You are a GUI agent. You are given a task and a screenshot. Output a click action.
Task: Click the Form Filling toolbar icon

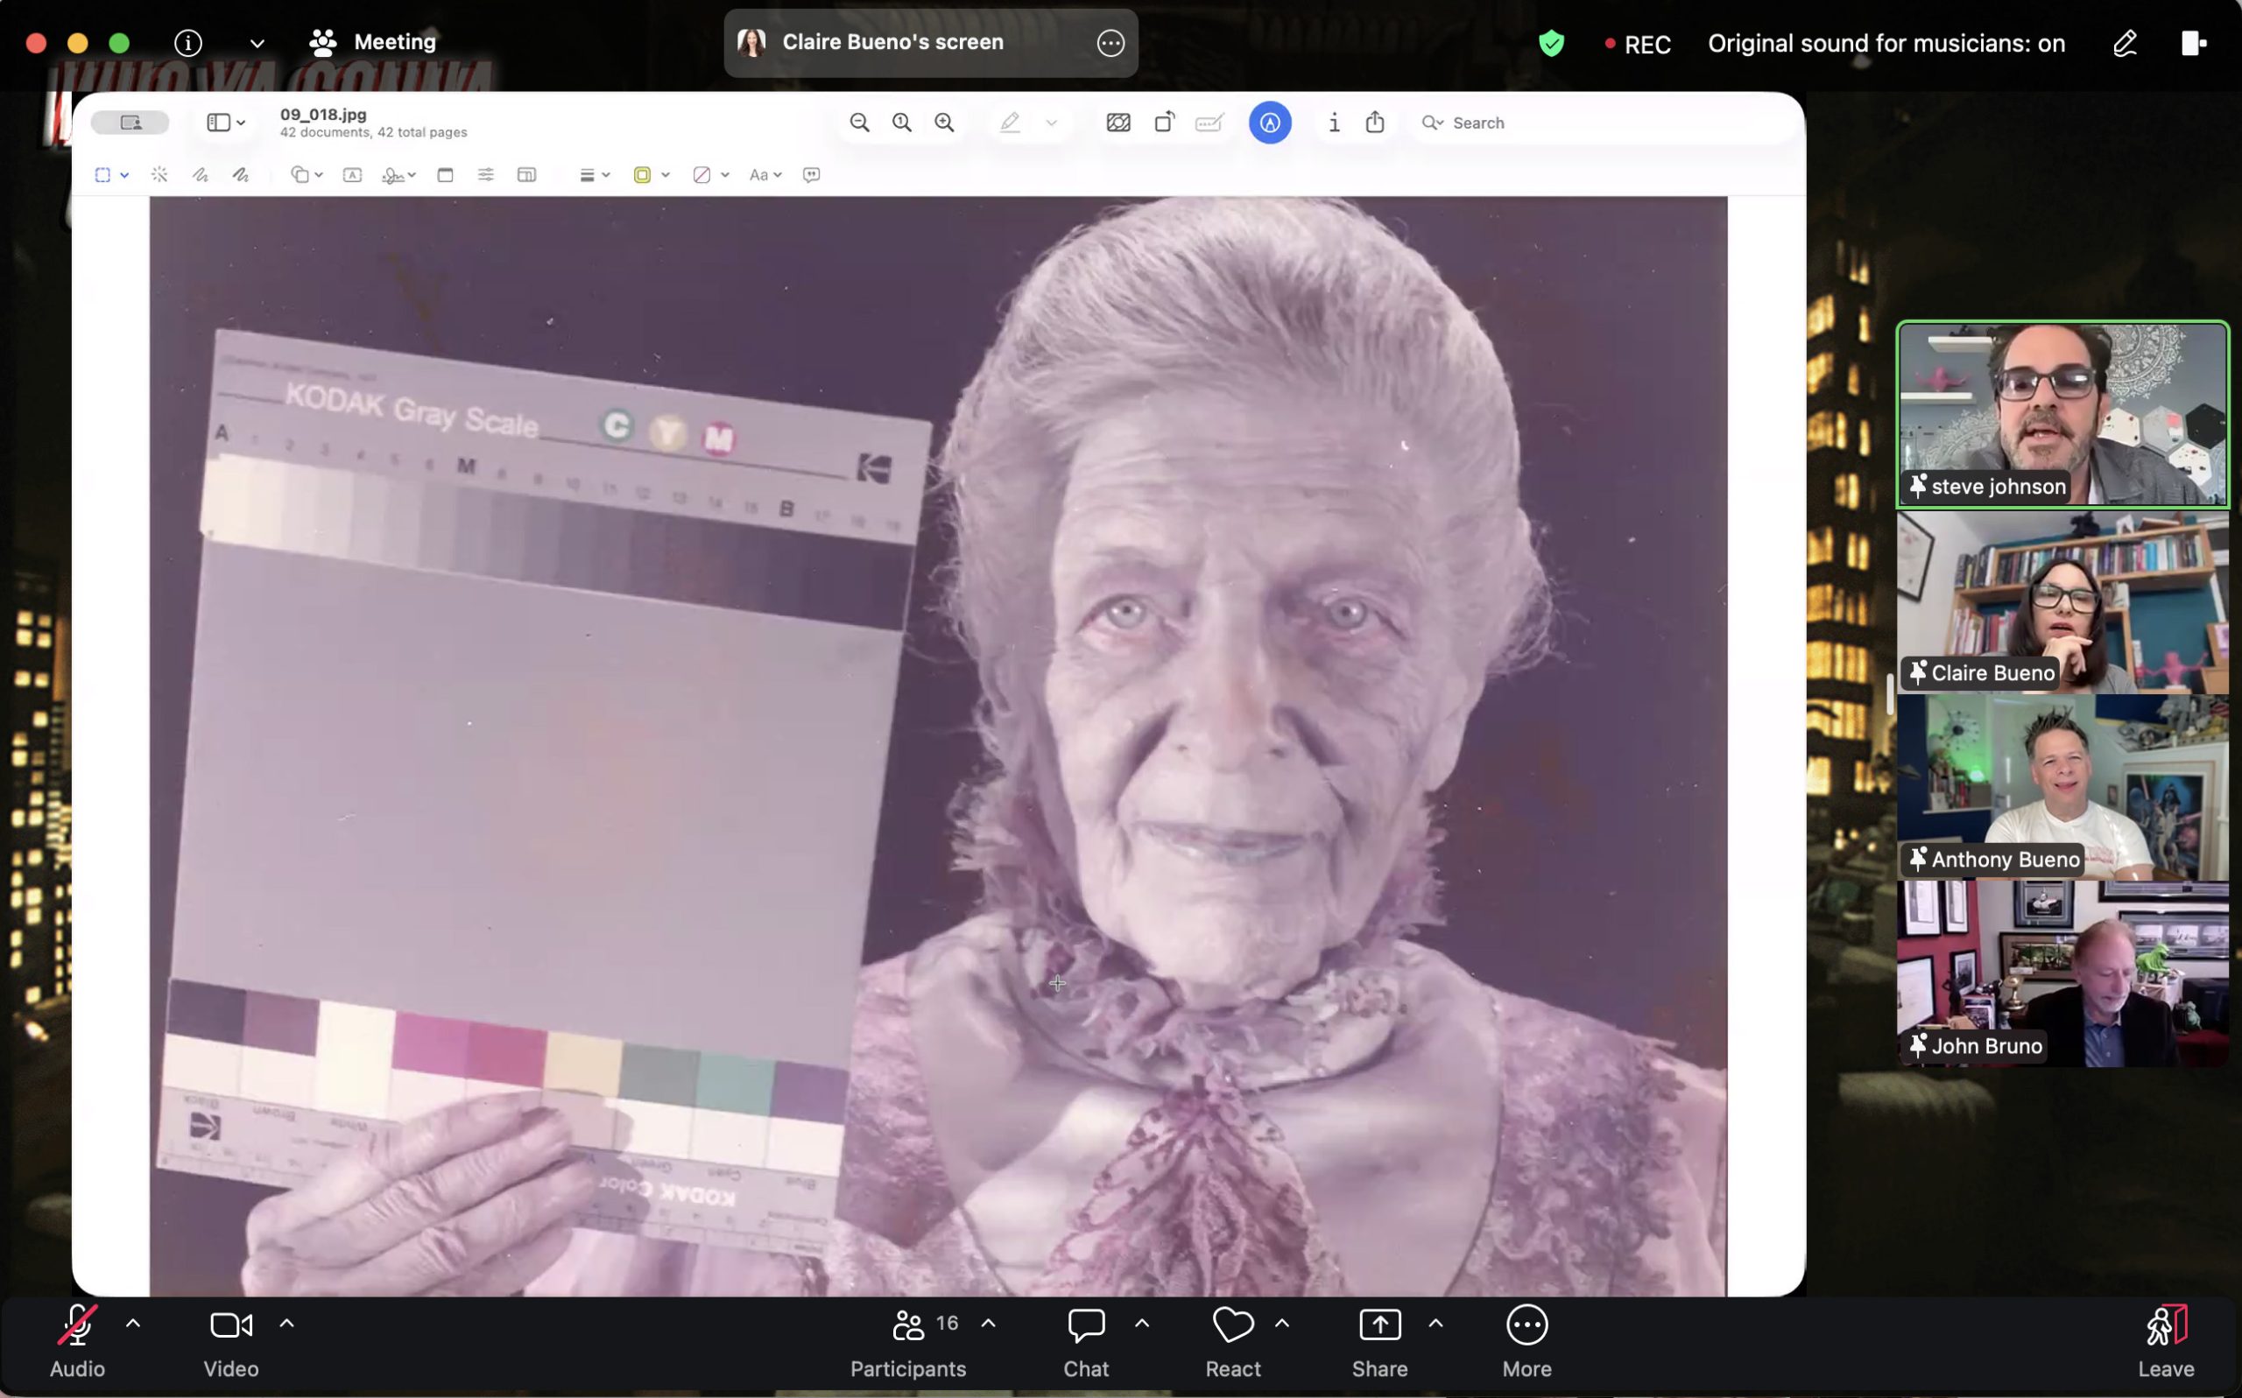[1209, 123]
